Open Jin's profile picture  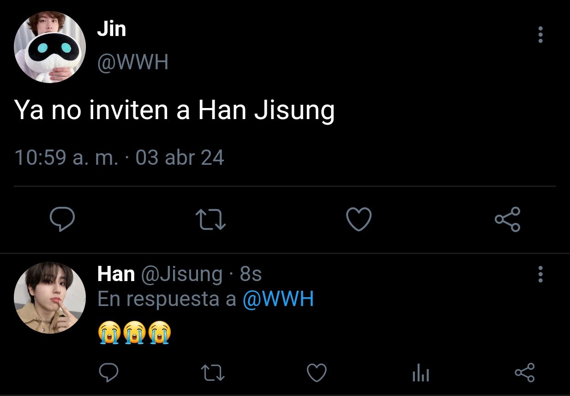point(50,47)
